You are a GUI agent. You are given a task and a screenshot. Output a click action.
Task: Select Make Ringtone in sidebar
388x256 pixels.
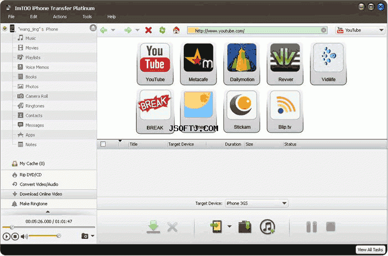[49, 203]
